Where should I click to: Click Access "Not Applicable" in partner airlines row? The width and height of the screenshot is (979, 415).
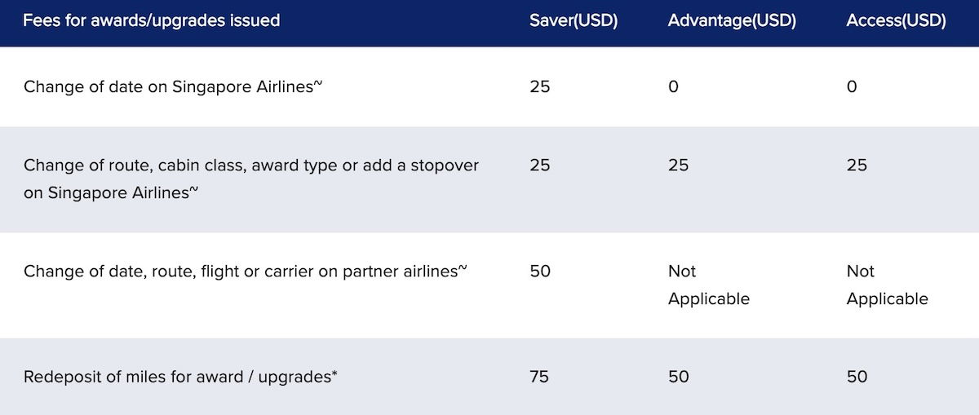887,285
